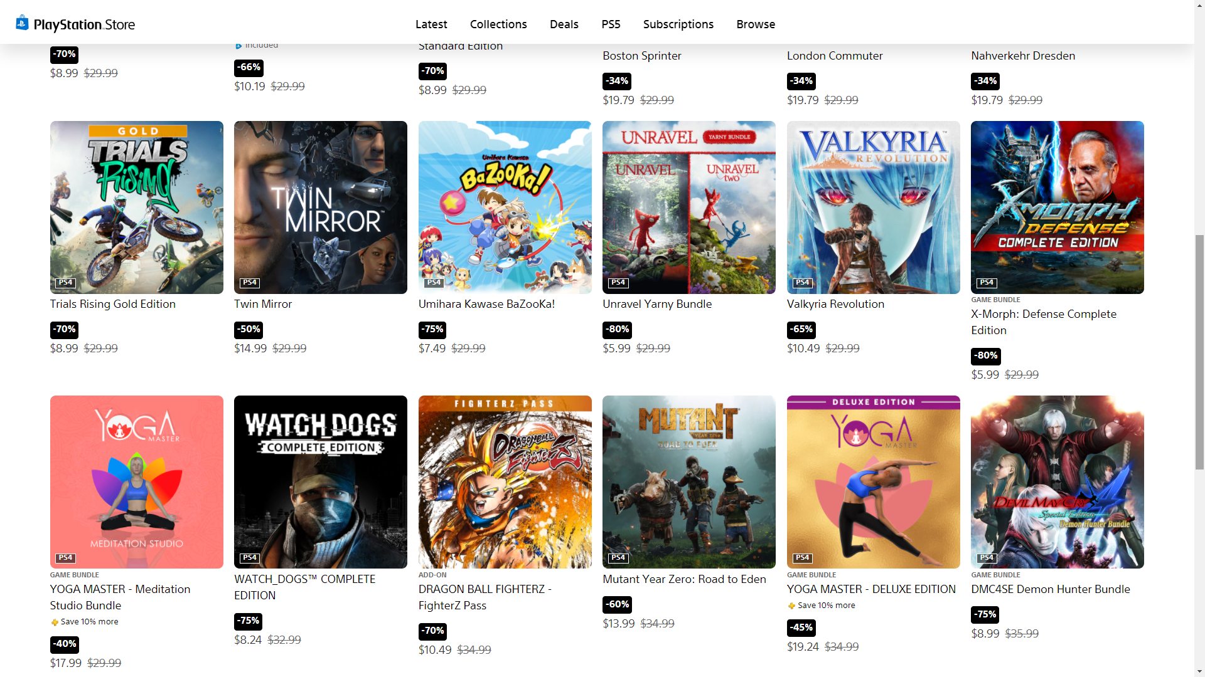The width and height of the screenshot is (1205, 677).
Task: Click the page vertical scrollbar thumb
Action: (x=1199, y=351)
